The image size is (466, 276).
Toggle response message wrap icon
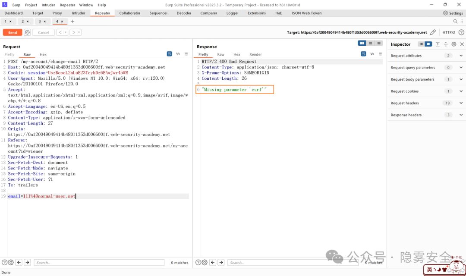(363, 54)
